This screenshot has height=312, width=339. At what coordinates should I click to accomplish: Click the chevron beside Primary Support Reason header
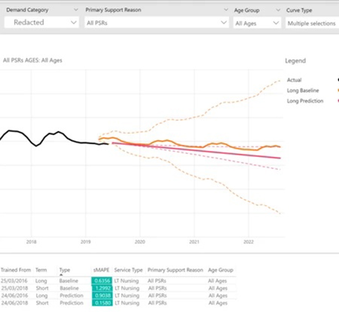[x=226, y=10]
